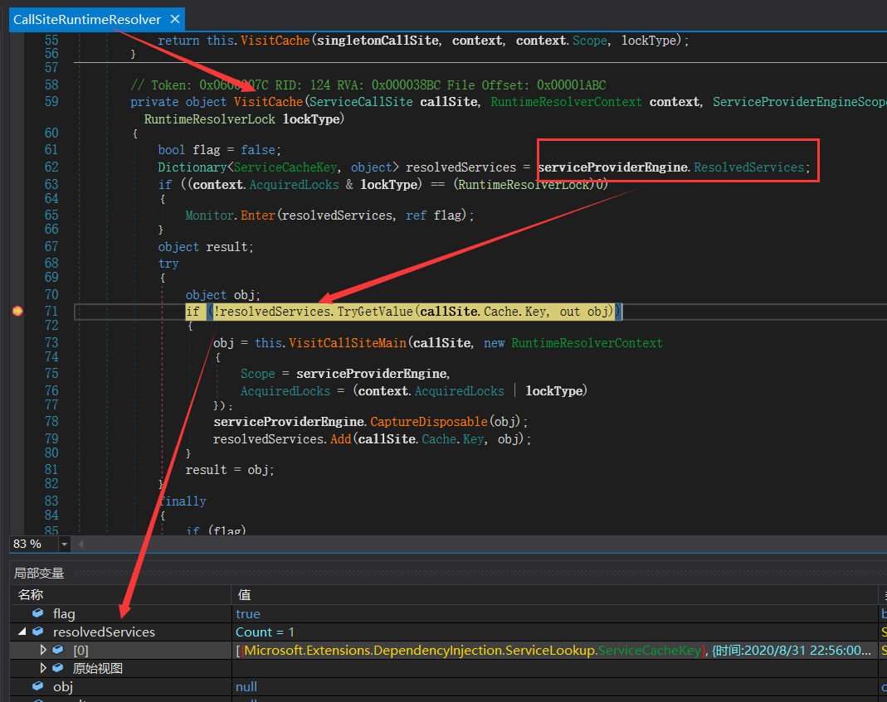Image resolution: width=887 pixels, height=702 pixels.
Task: Click the cube icon beside resolvedServices variable
Action: (x=38, y=632)
